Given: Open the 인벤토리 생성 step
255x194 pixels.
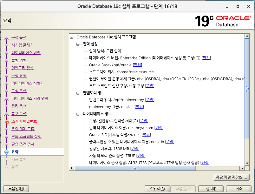Looking at the screenshot, I should click(x=23, y=68).
